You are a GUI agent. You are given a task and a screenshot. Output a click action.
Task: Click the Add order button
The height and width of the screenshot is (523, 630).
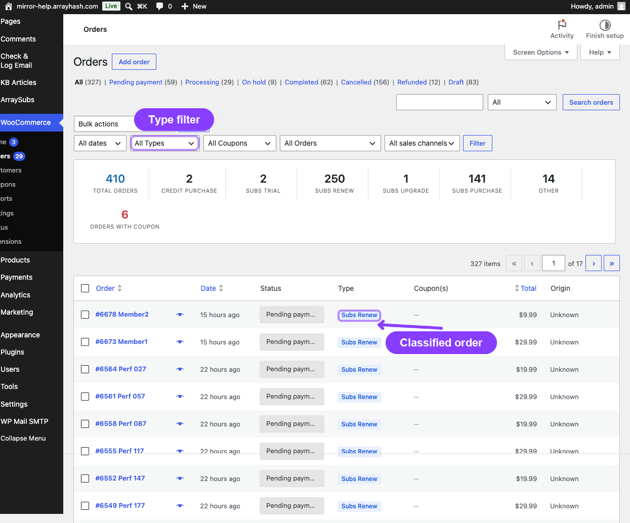[134, 62]
